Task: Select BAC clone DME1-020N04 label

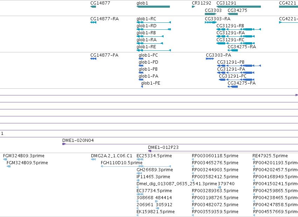Action: pos(78,140)
